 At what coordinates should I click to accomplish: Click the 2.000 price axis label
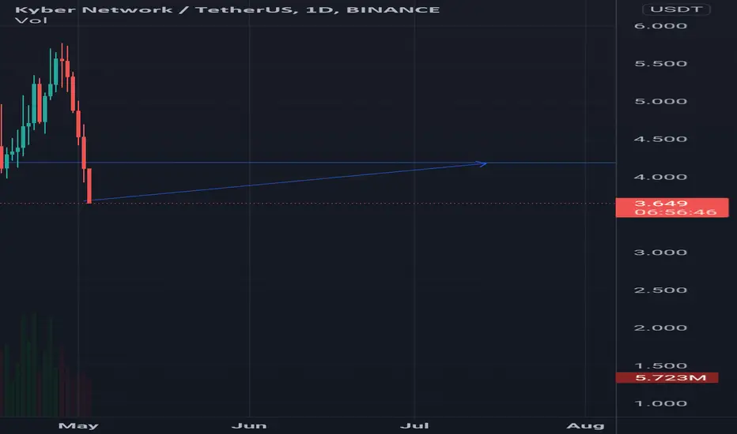[x=660, y=328]
